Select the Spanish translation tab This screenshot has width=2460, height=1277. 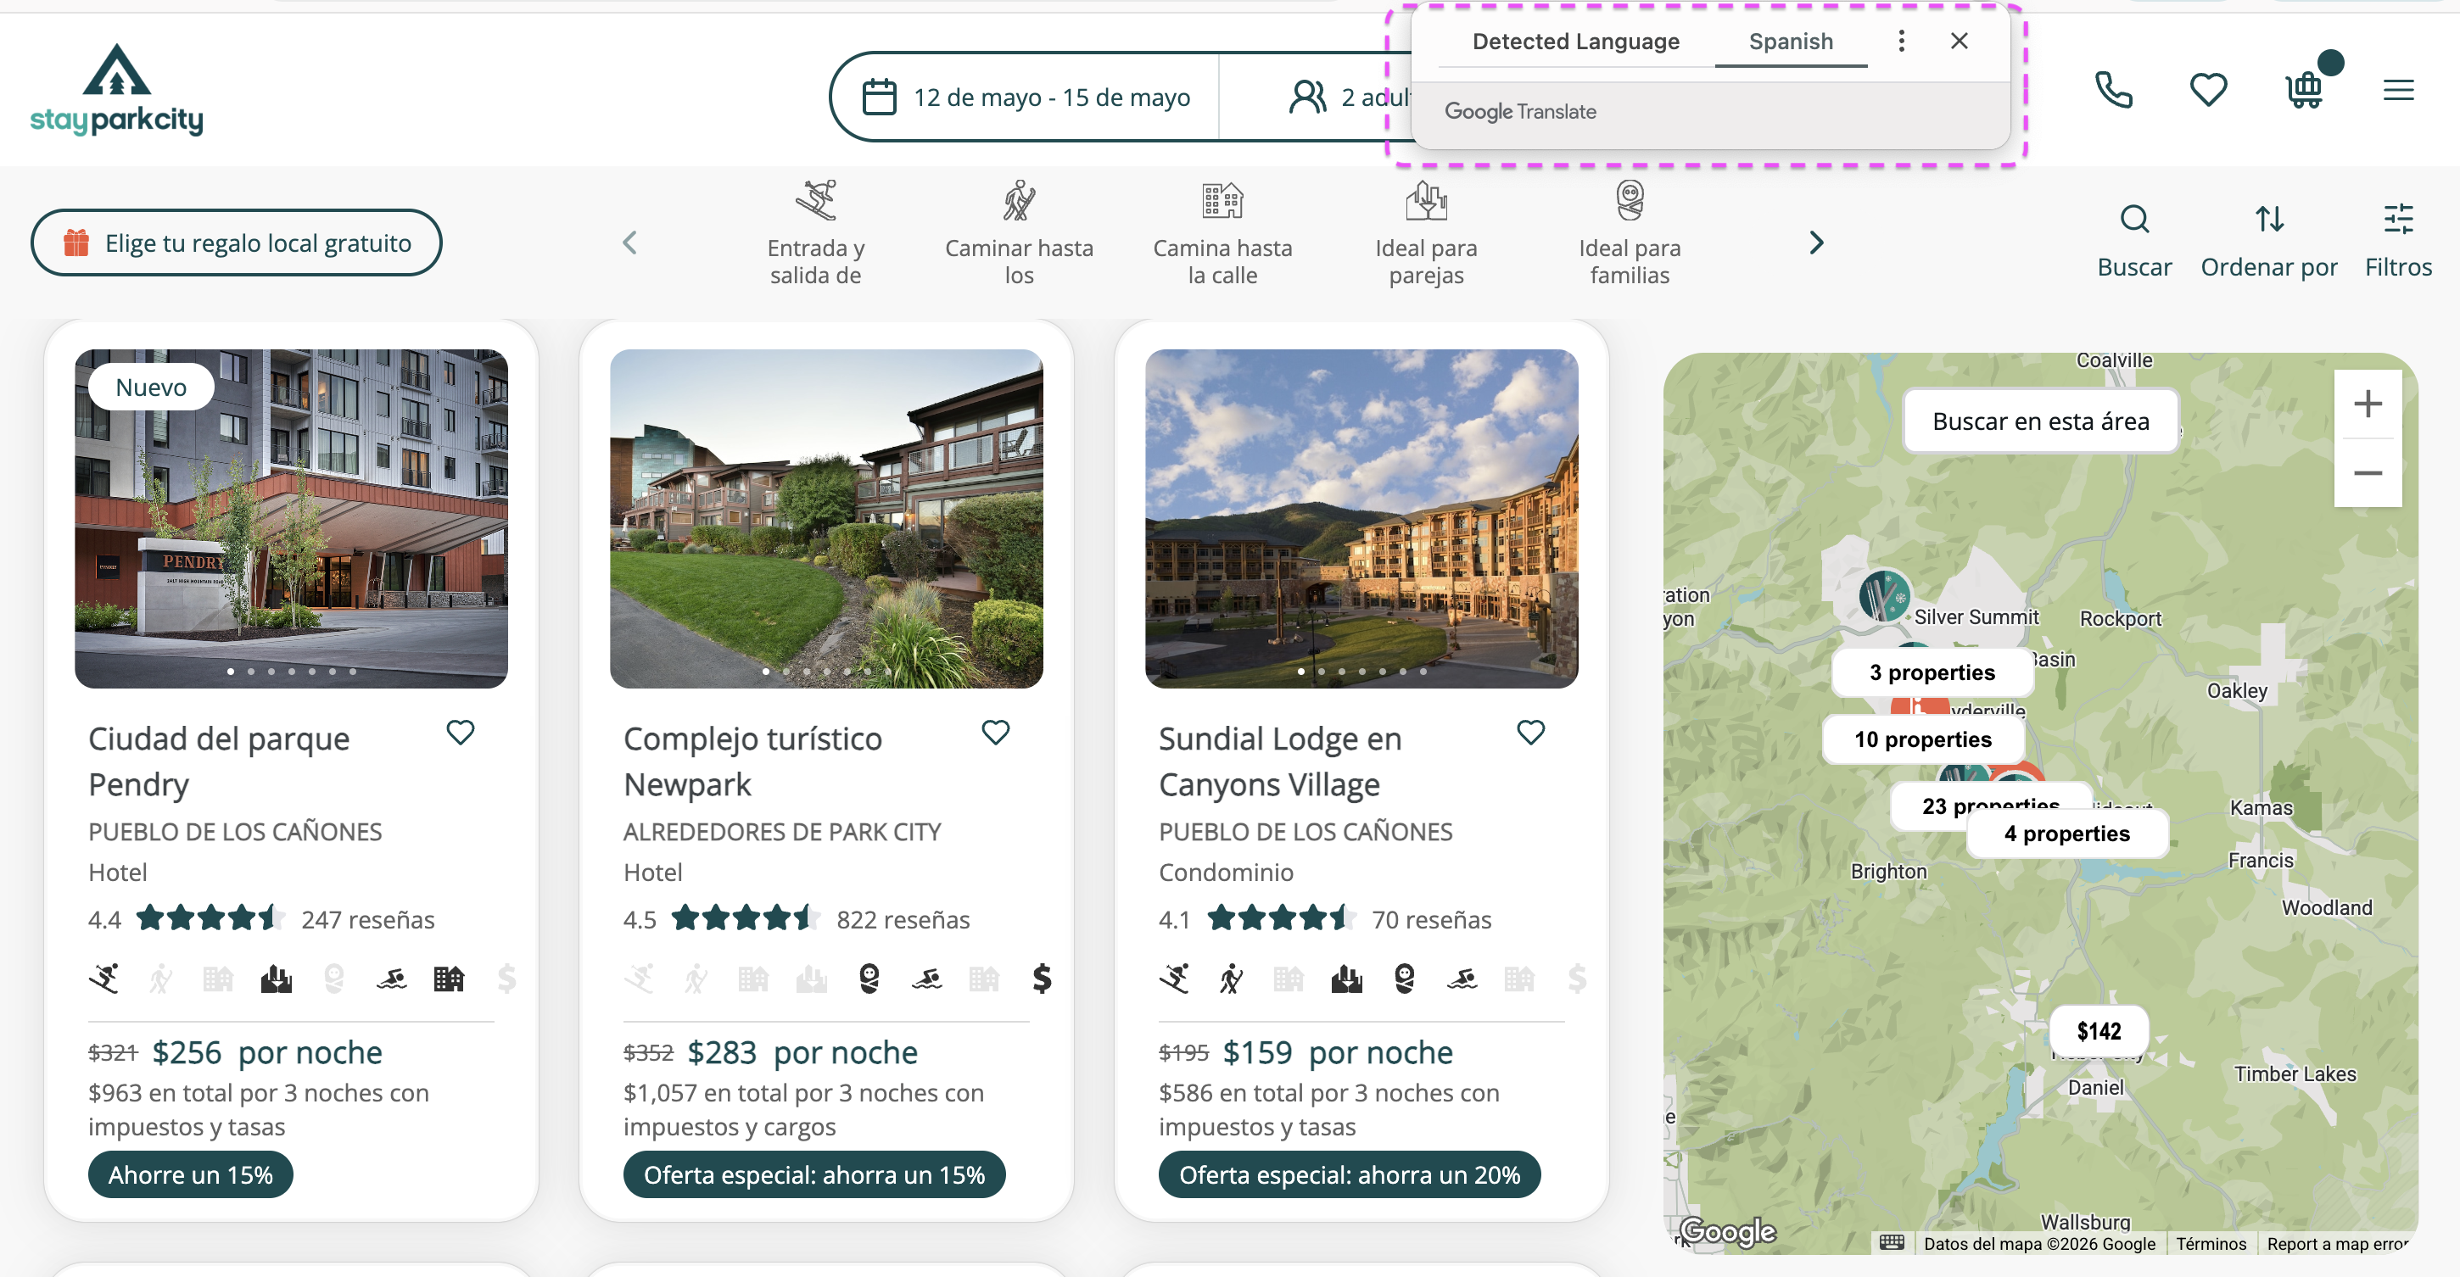pyautogui.click(x=1790, y=41)
